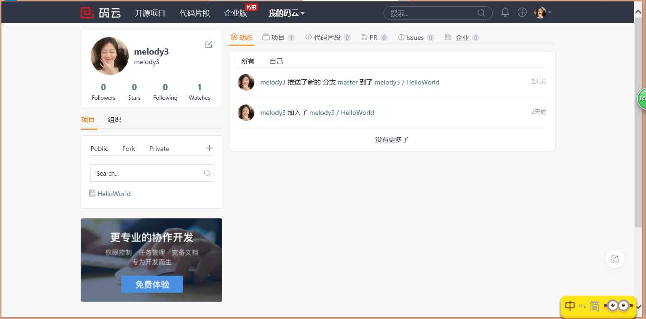Click the magnifier icon in project Search box

[207, 173]
